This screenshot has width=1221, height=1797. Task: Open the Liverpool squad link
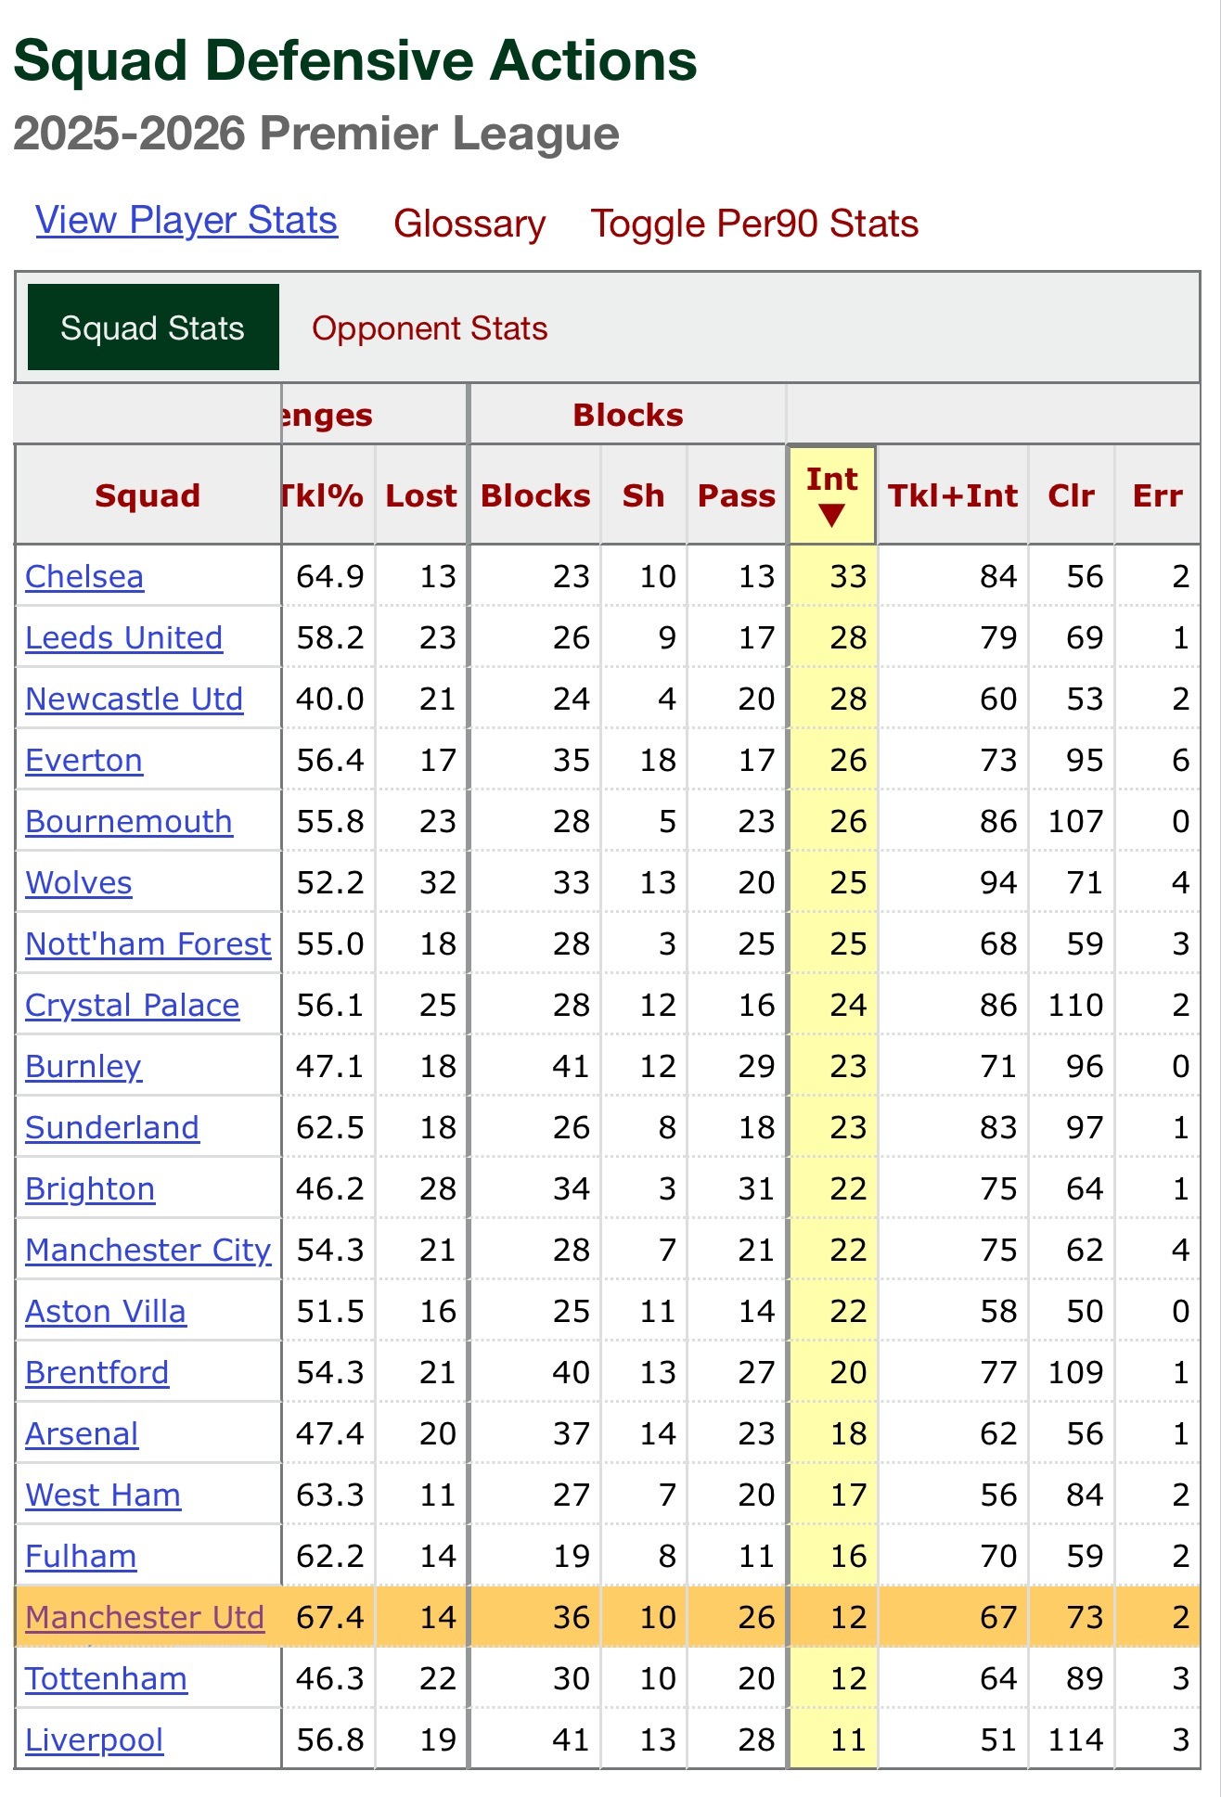click(x=95, y=1739)
